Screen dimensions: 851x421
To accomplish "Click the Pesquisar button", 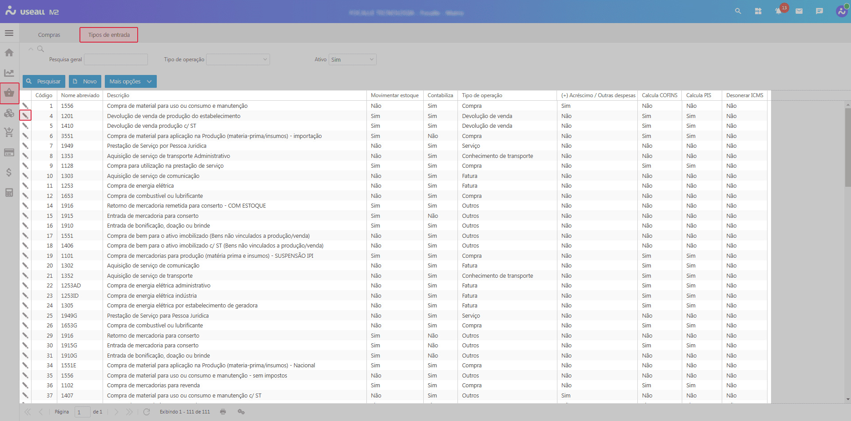I will (x=44, y=81).
